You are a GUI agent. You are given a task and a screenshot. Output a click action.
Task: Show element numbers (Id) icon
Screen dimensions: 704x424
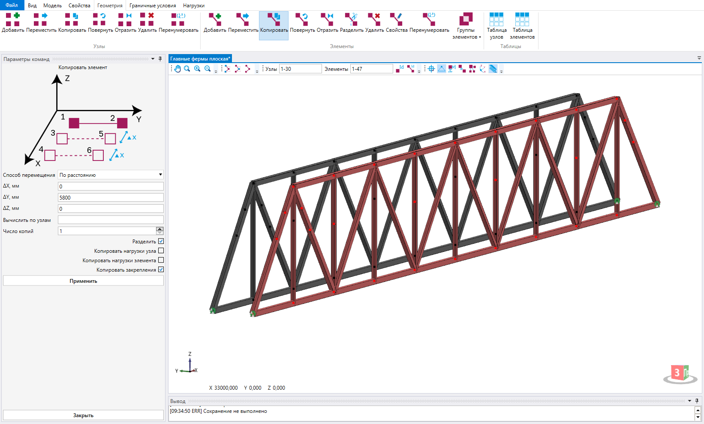tap(411, 69)
